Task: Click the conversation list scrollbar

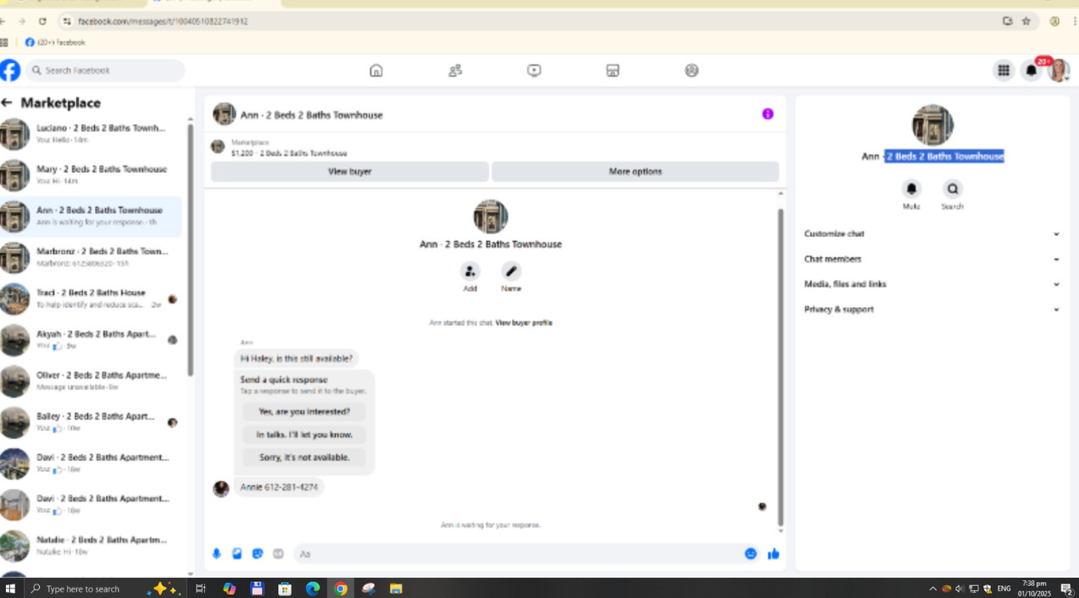Action: click(x=190, y=250)
